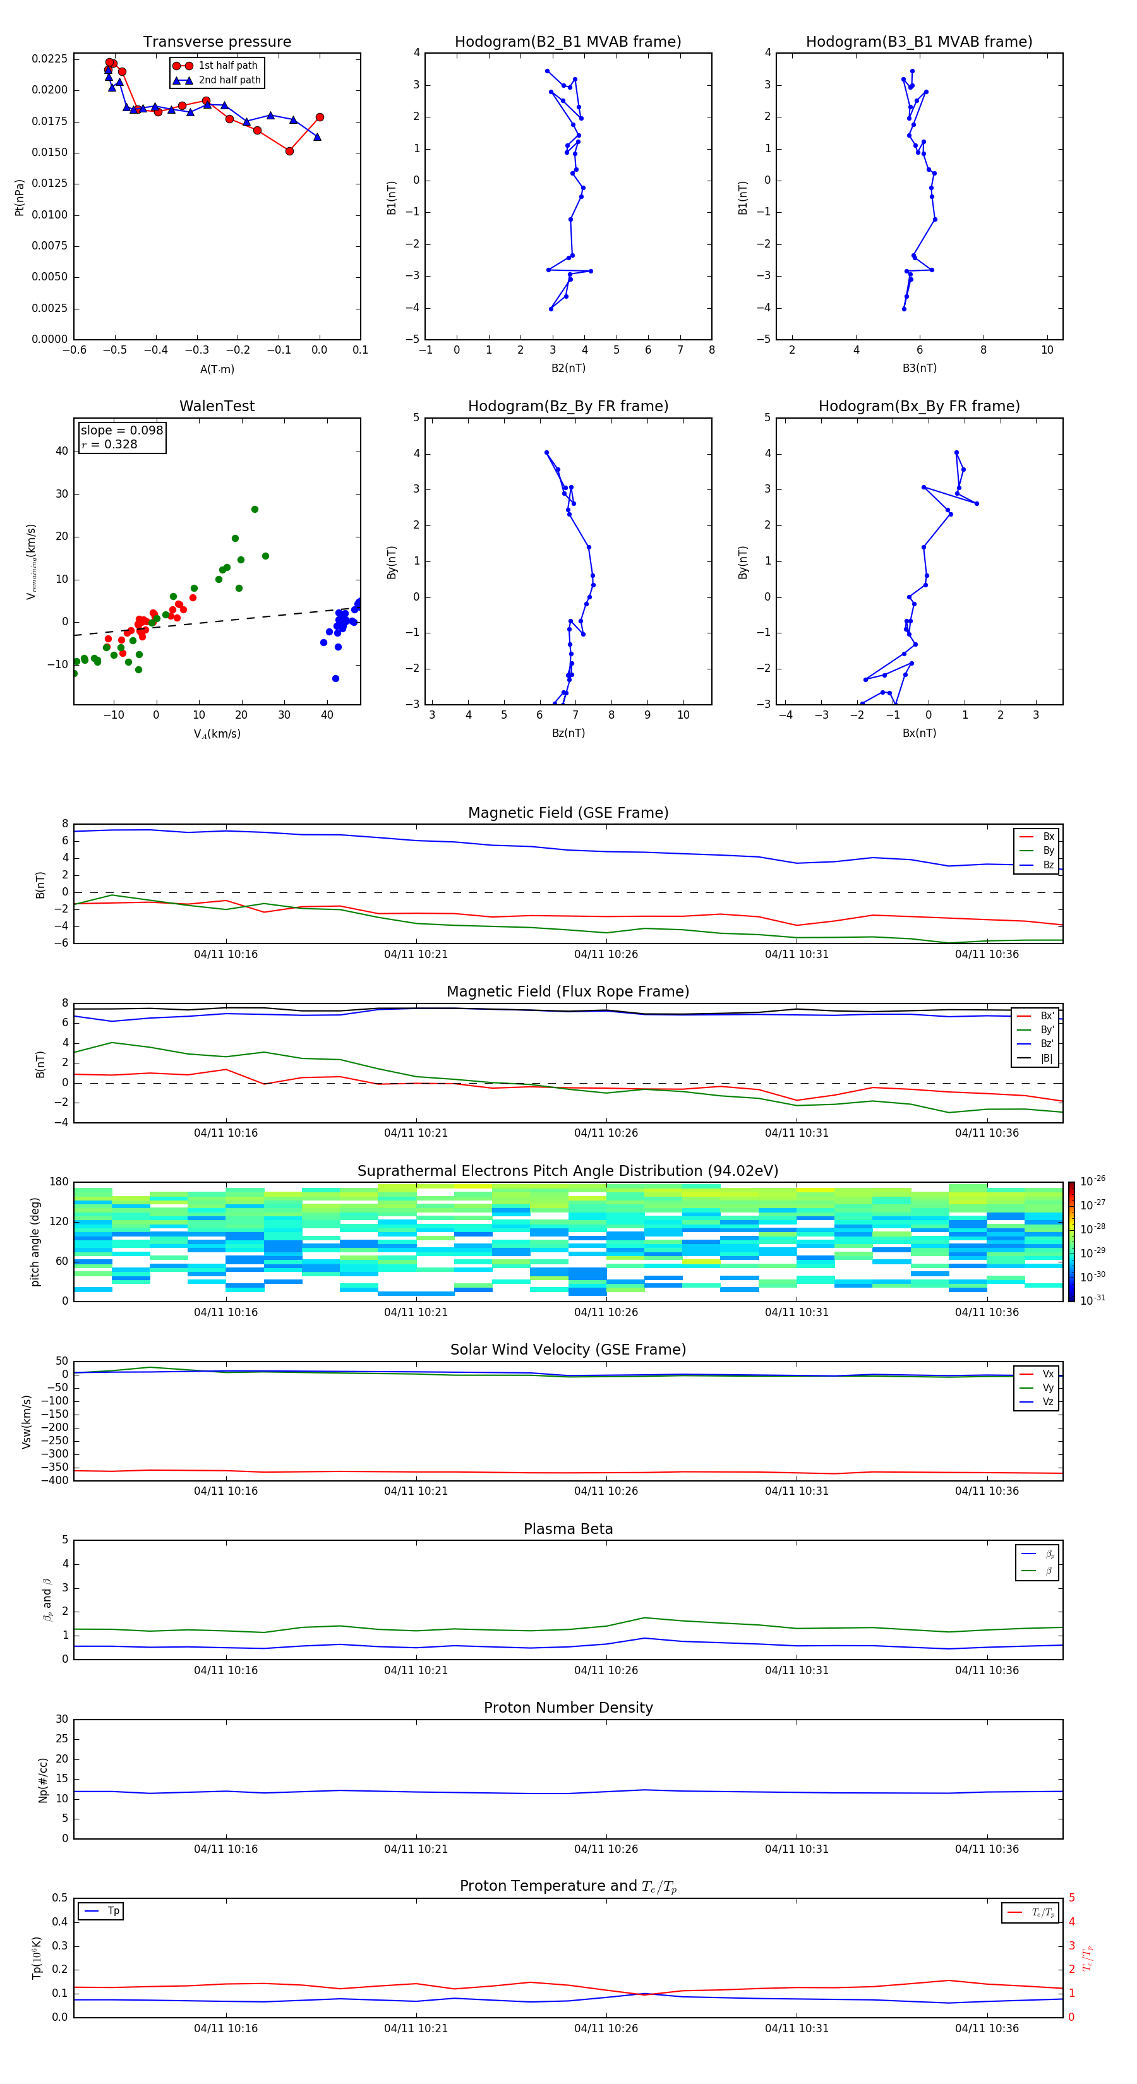
Task: Click the "B3(nT)" x-axis label
Action: point(919,368)
